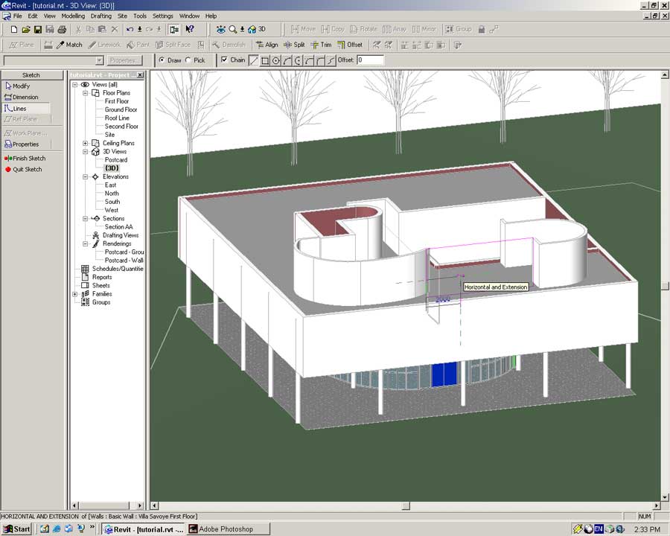The width and height of the screenshot is (670, 536).
Task: Click Quit Sketch
Action: coord(23,169)
